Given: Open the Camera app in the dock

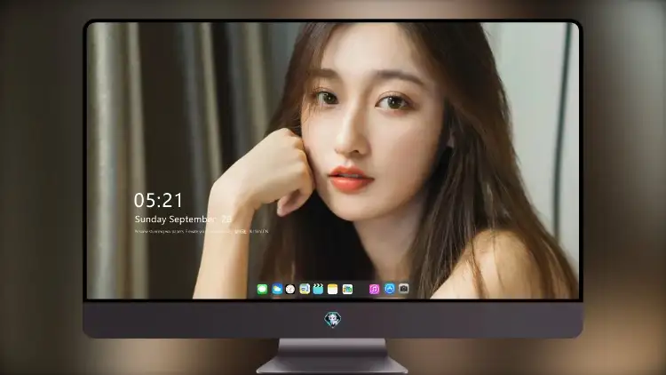Looking at the screenshot, I should coord(403,289).
